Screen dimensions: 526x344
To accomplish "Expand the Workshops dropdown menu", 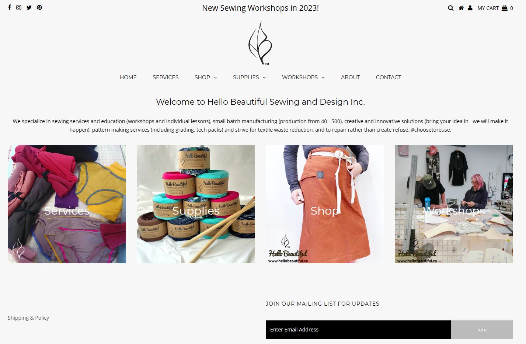I will pyautogui.click(x=303, y=77).
